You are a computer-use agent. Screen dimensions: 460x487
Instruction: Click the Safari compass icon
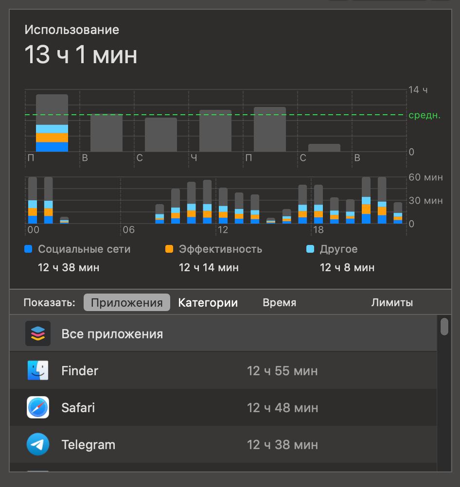(x=38, y=407)
